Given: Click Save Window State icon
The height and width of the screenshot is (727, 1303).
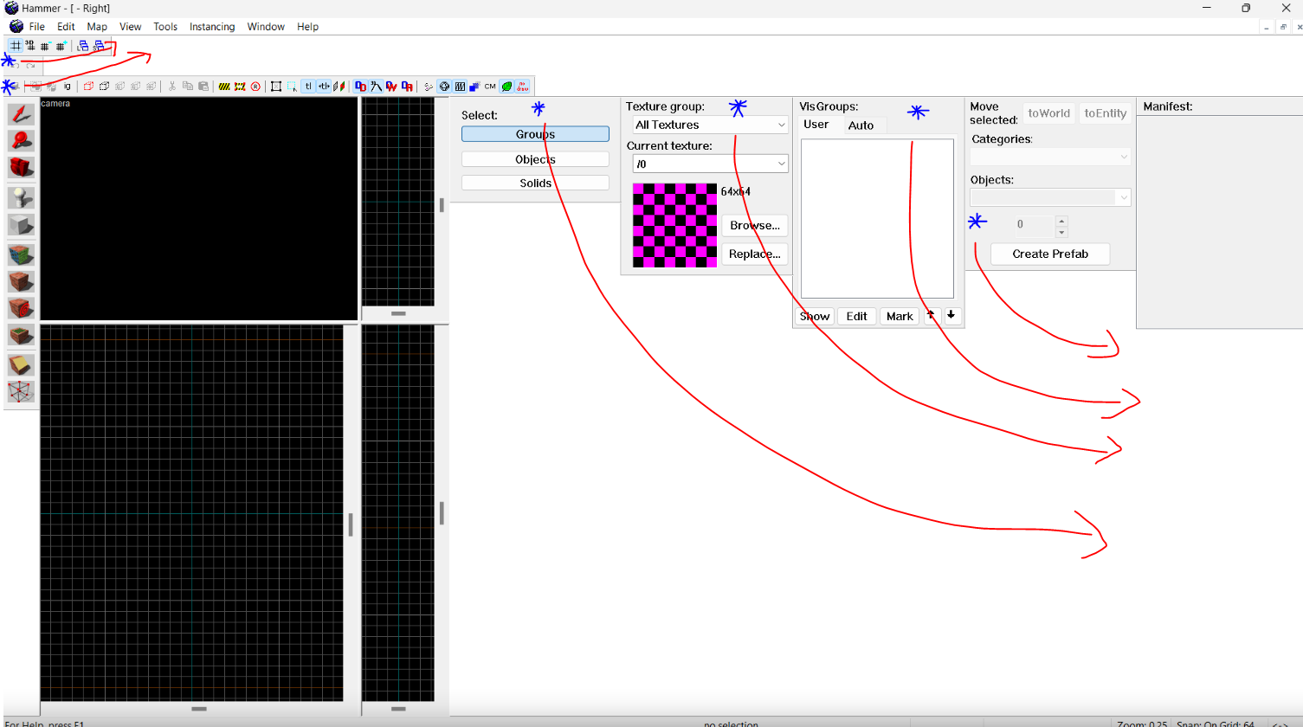Looking at the screenshot, I should [98, 46].
